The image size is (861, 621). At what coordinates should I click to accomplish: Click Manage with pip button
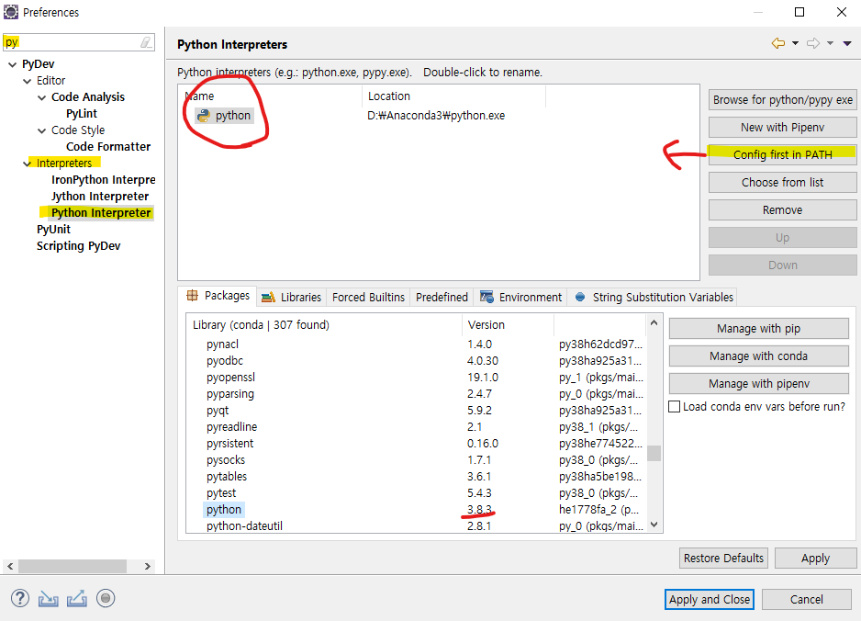tap(759, 328)
